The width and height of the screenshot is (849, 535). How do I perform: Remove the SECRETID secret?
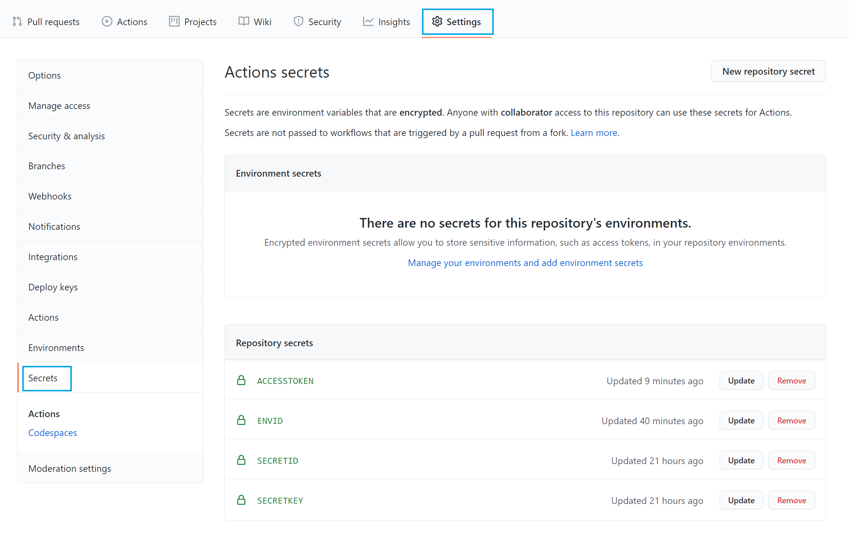tap(791, 460)
